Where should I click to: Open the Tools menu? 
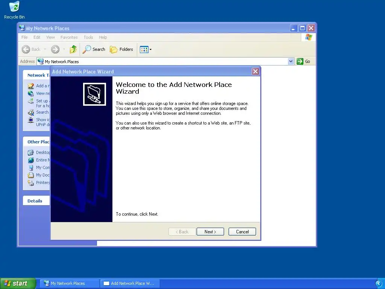tap(88, 37)
